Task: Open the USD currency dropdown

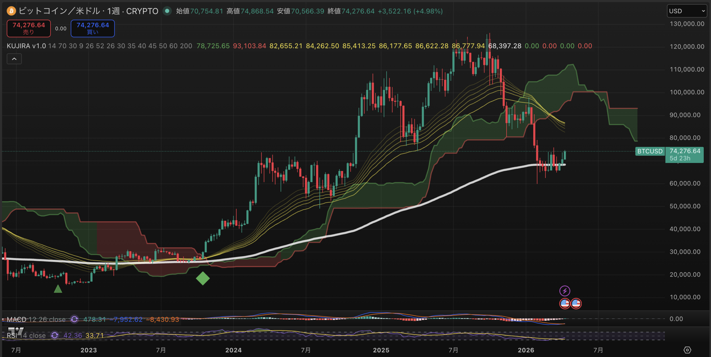Action: (687, 11)
